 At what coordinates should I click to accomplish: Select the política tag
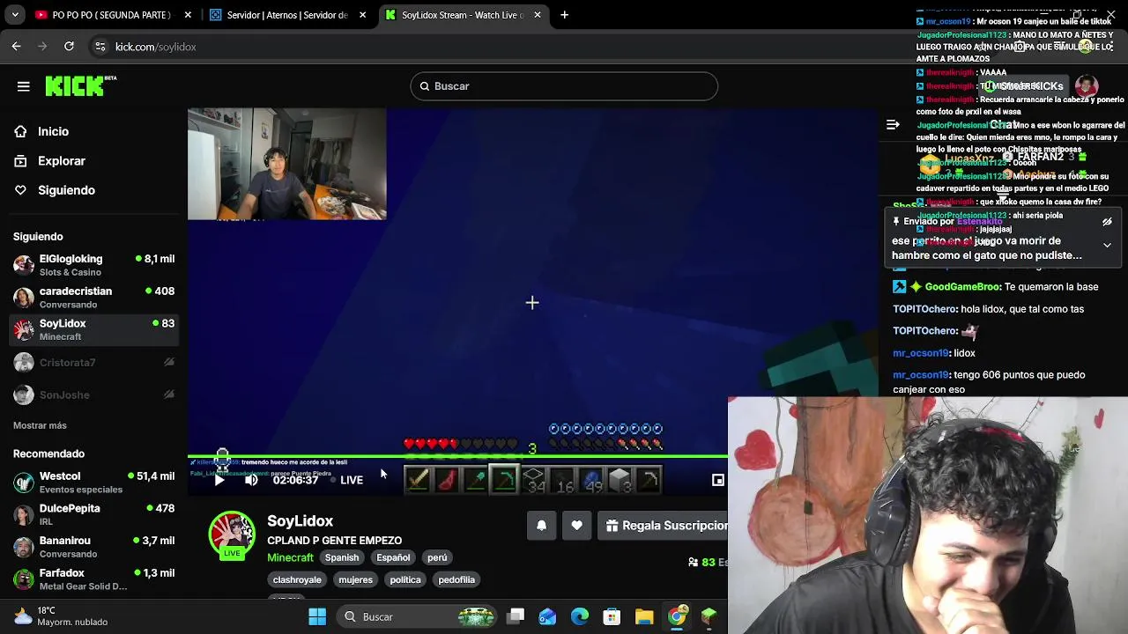[x=405, y=579]
